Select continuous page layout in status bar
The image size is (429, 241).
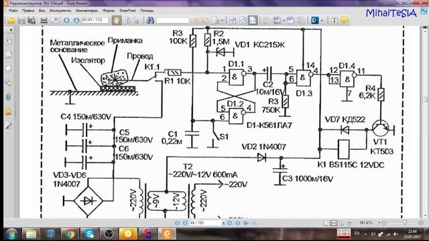pos(334,223)
